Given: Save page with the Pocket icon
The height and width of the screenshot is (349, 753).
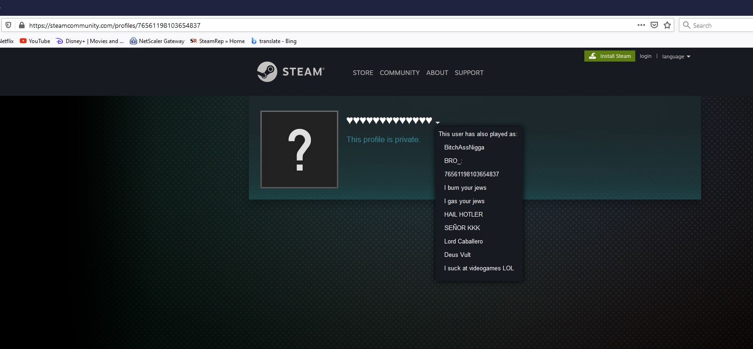Looking at the screenshot, I should [x=654, y=25].
